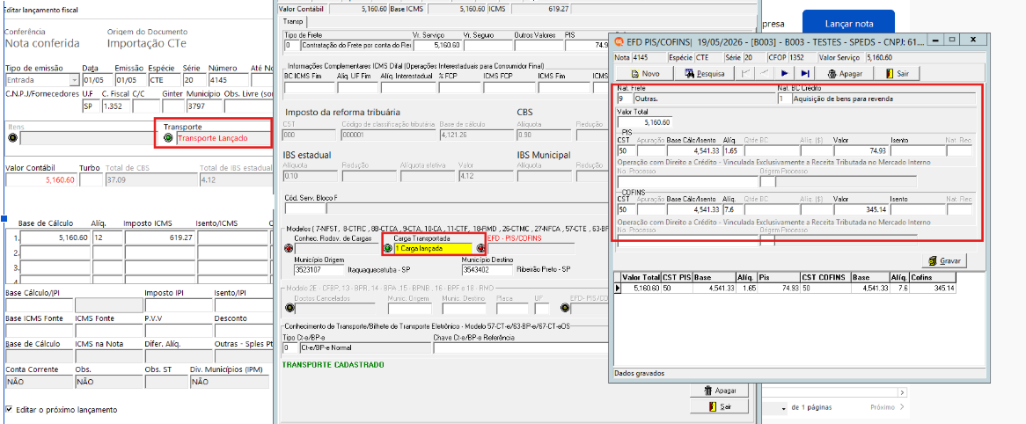The width and height of the screenshot is (1026, 424).
Task: Click the Tipo de Frete code field
Action: [x=291, y=46]
